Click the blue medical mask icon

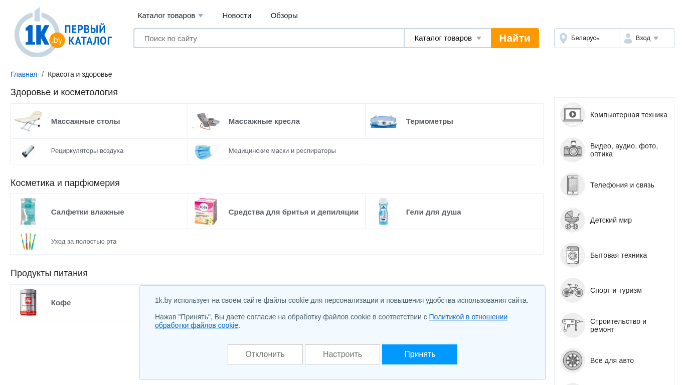206,151
